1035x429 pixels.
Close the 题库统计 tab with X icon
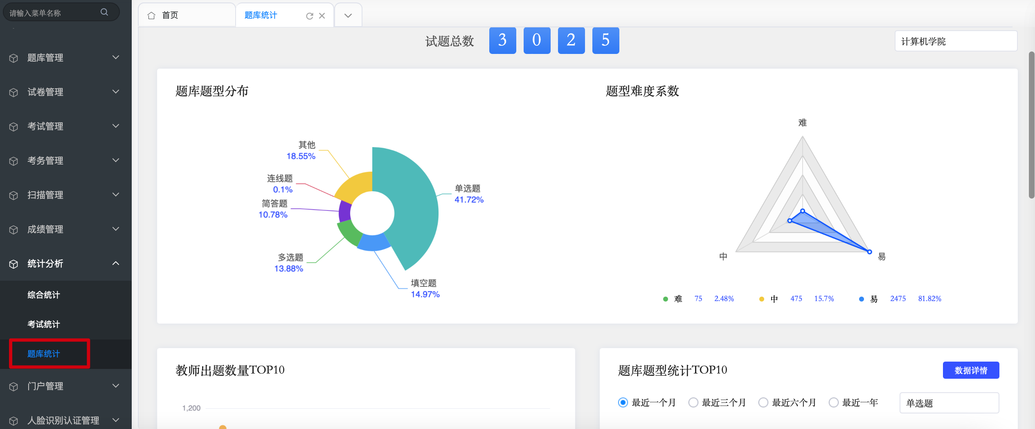322,16
